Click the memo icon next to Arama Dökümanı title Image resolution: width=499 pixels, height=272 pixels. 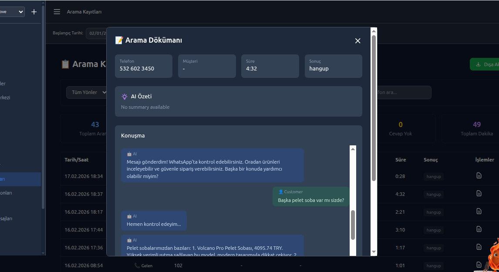click(x=118, y=40)
